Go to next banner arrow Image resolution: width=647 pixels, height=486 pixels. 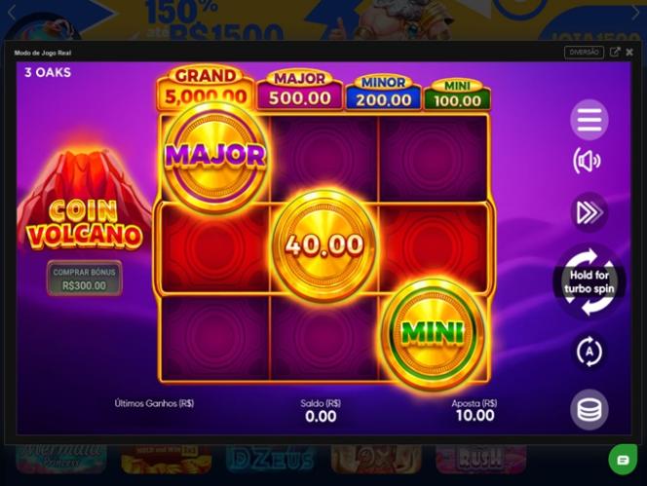pyautogui.click(x=636, y=14)
